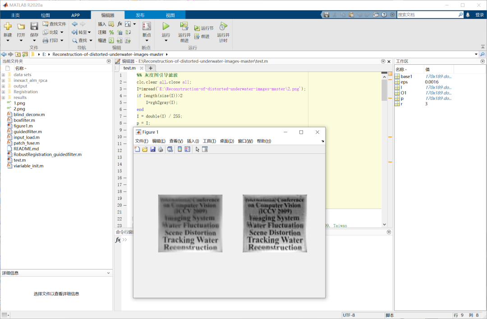Click the smart indent icon next to 缩进
The height and width of the screenshot is (319, 487).
pyautogui.click(x=111, y=40)
